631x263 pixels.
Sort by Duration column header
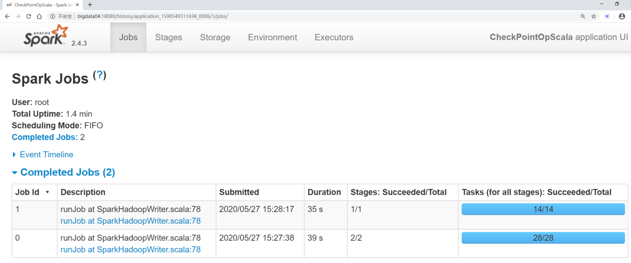coord(324,192)
